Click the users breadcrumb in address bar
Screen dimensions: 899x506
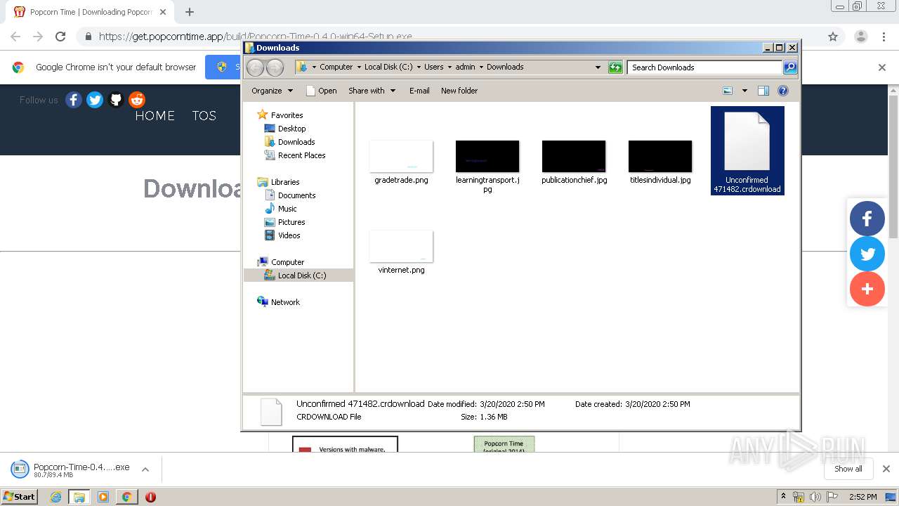pos(433,67)
